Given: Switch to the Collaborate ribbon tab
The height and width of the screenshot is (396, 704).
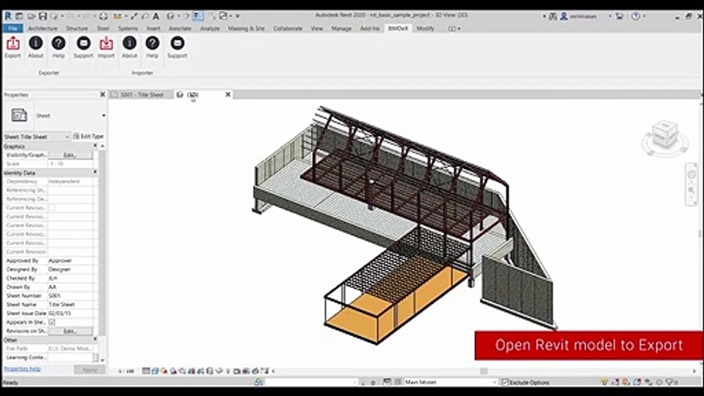Looking at the screenshot, I should pos(288,28).
